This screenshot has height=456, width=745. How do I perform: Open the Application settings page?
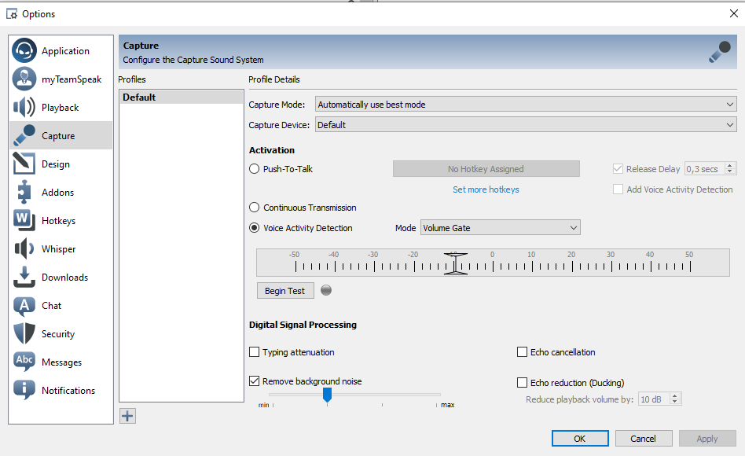[x=61, y=50]
